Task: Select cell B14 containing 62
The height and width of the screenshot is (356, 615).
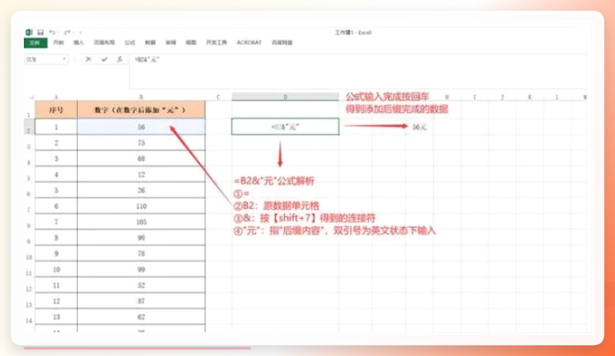Action: pos(141,317)
